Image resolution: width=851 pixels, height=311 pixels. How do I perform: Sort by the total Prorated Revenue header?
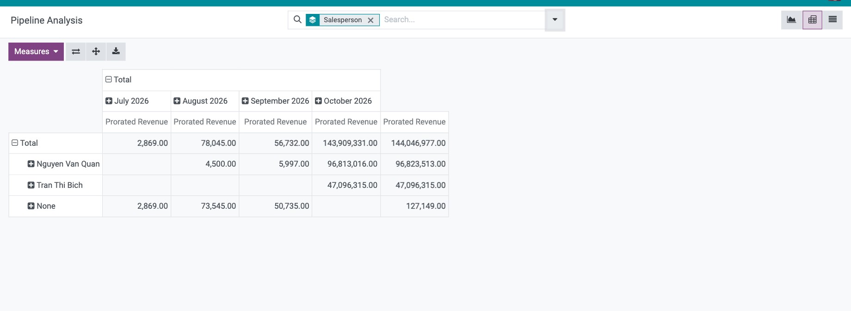click(414, 122)
